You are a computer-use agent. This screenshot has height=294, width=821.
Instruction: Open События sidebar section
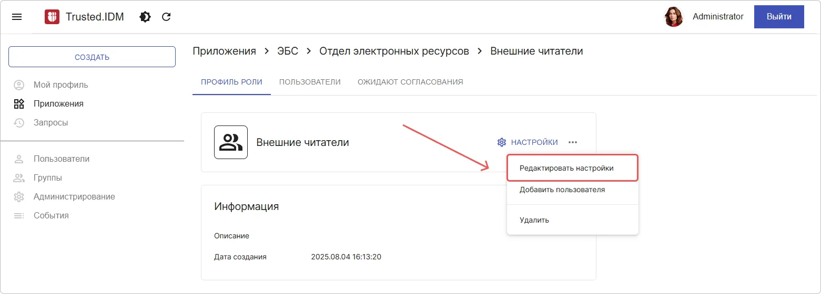[51, 215]
